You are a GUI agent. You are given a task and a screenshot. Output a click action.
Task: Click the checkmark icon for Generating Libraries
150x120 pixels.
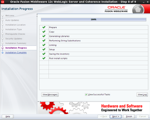tap(44, 36)
